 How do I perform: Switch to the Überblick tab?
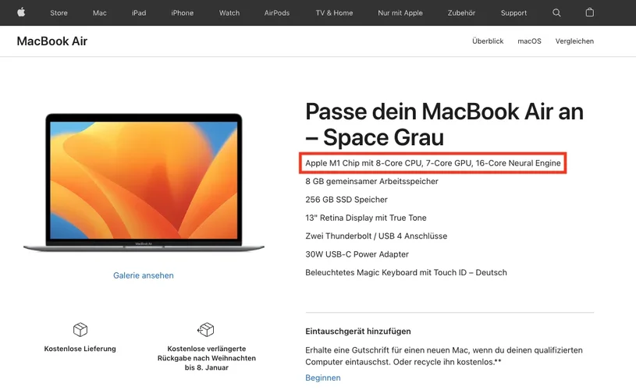click(x=488, y=41)
